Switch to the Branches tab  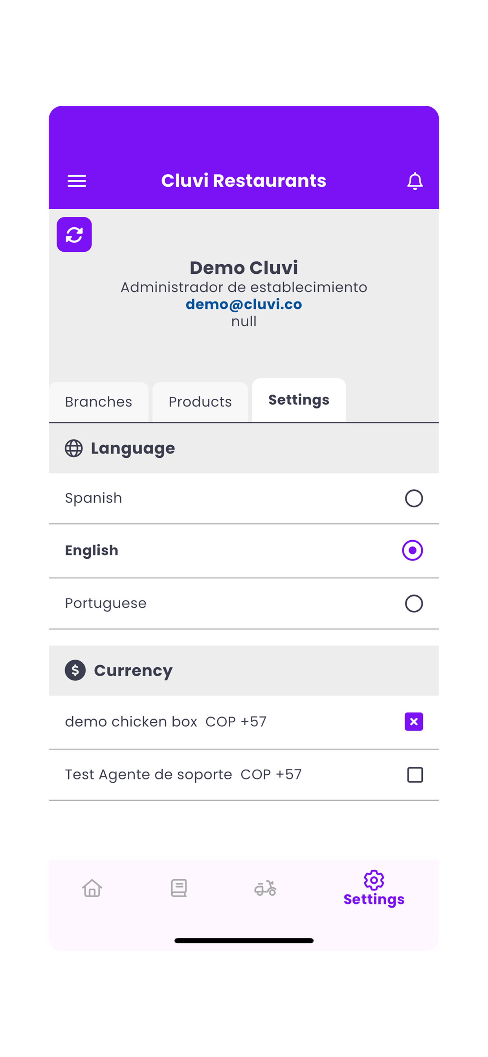(x=98, y=402)
